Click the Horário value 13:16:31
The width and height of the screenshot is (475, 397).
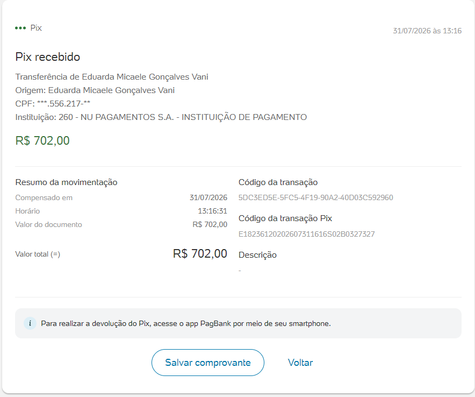pyautogui.click(x=212, y=211)
